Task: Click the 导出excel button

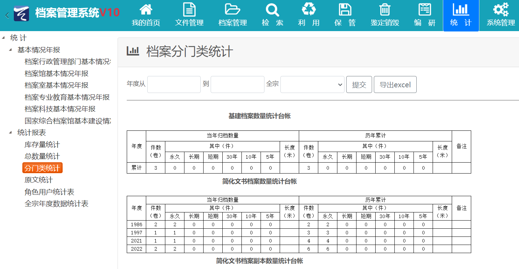Action: click(x=395, y=85)
